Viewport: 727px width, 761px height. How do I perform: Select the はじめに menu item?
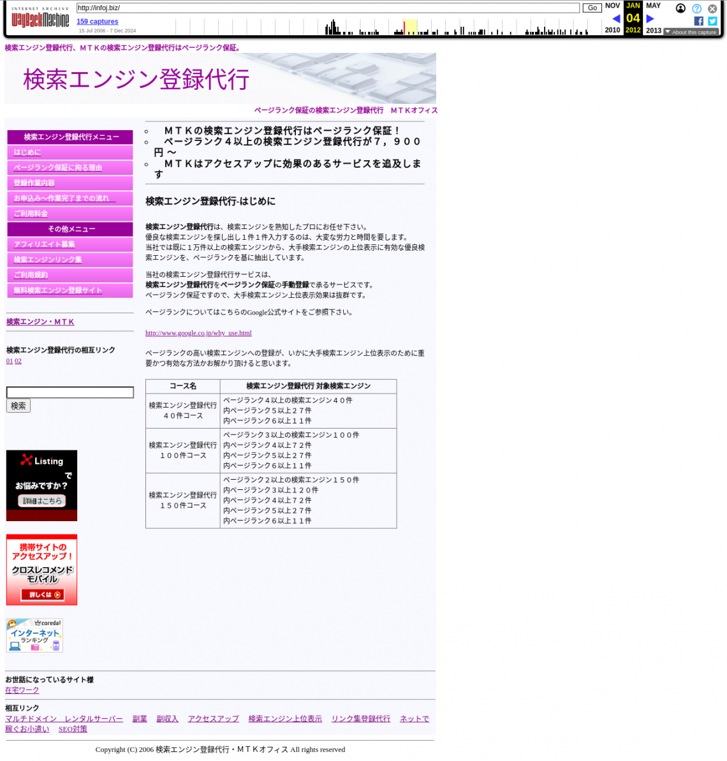coord(27,152)
